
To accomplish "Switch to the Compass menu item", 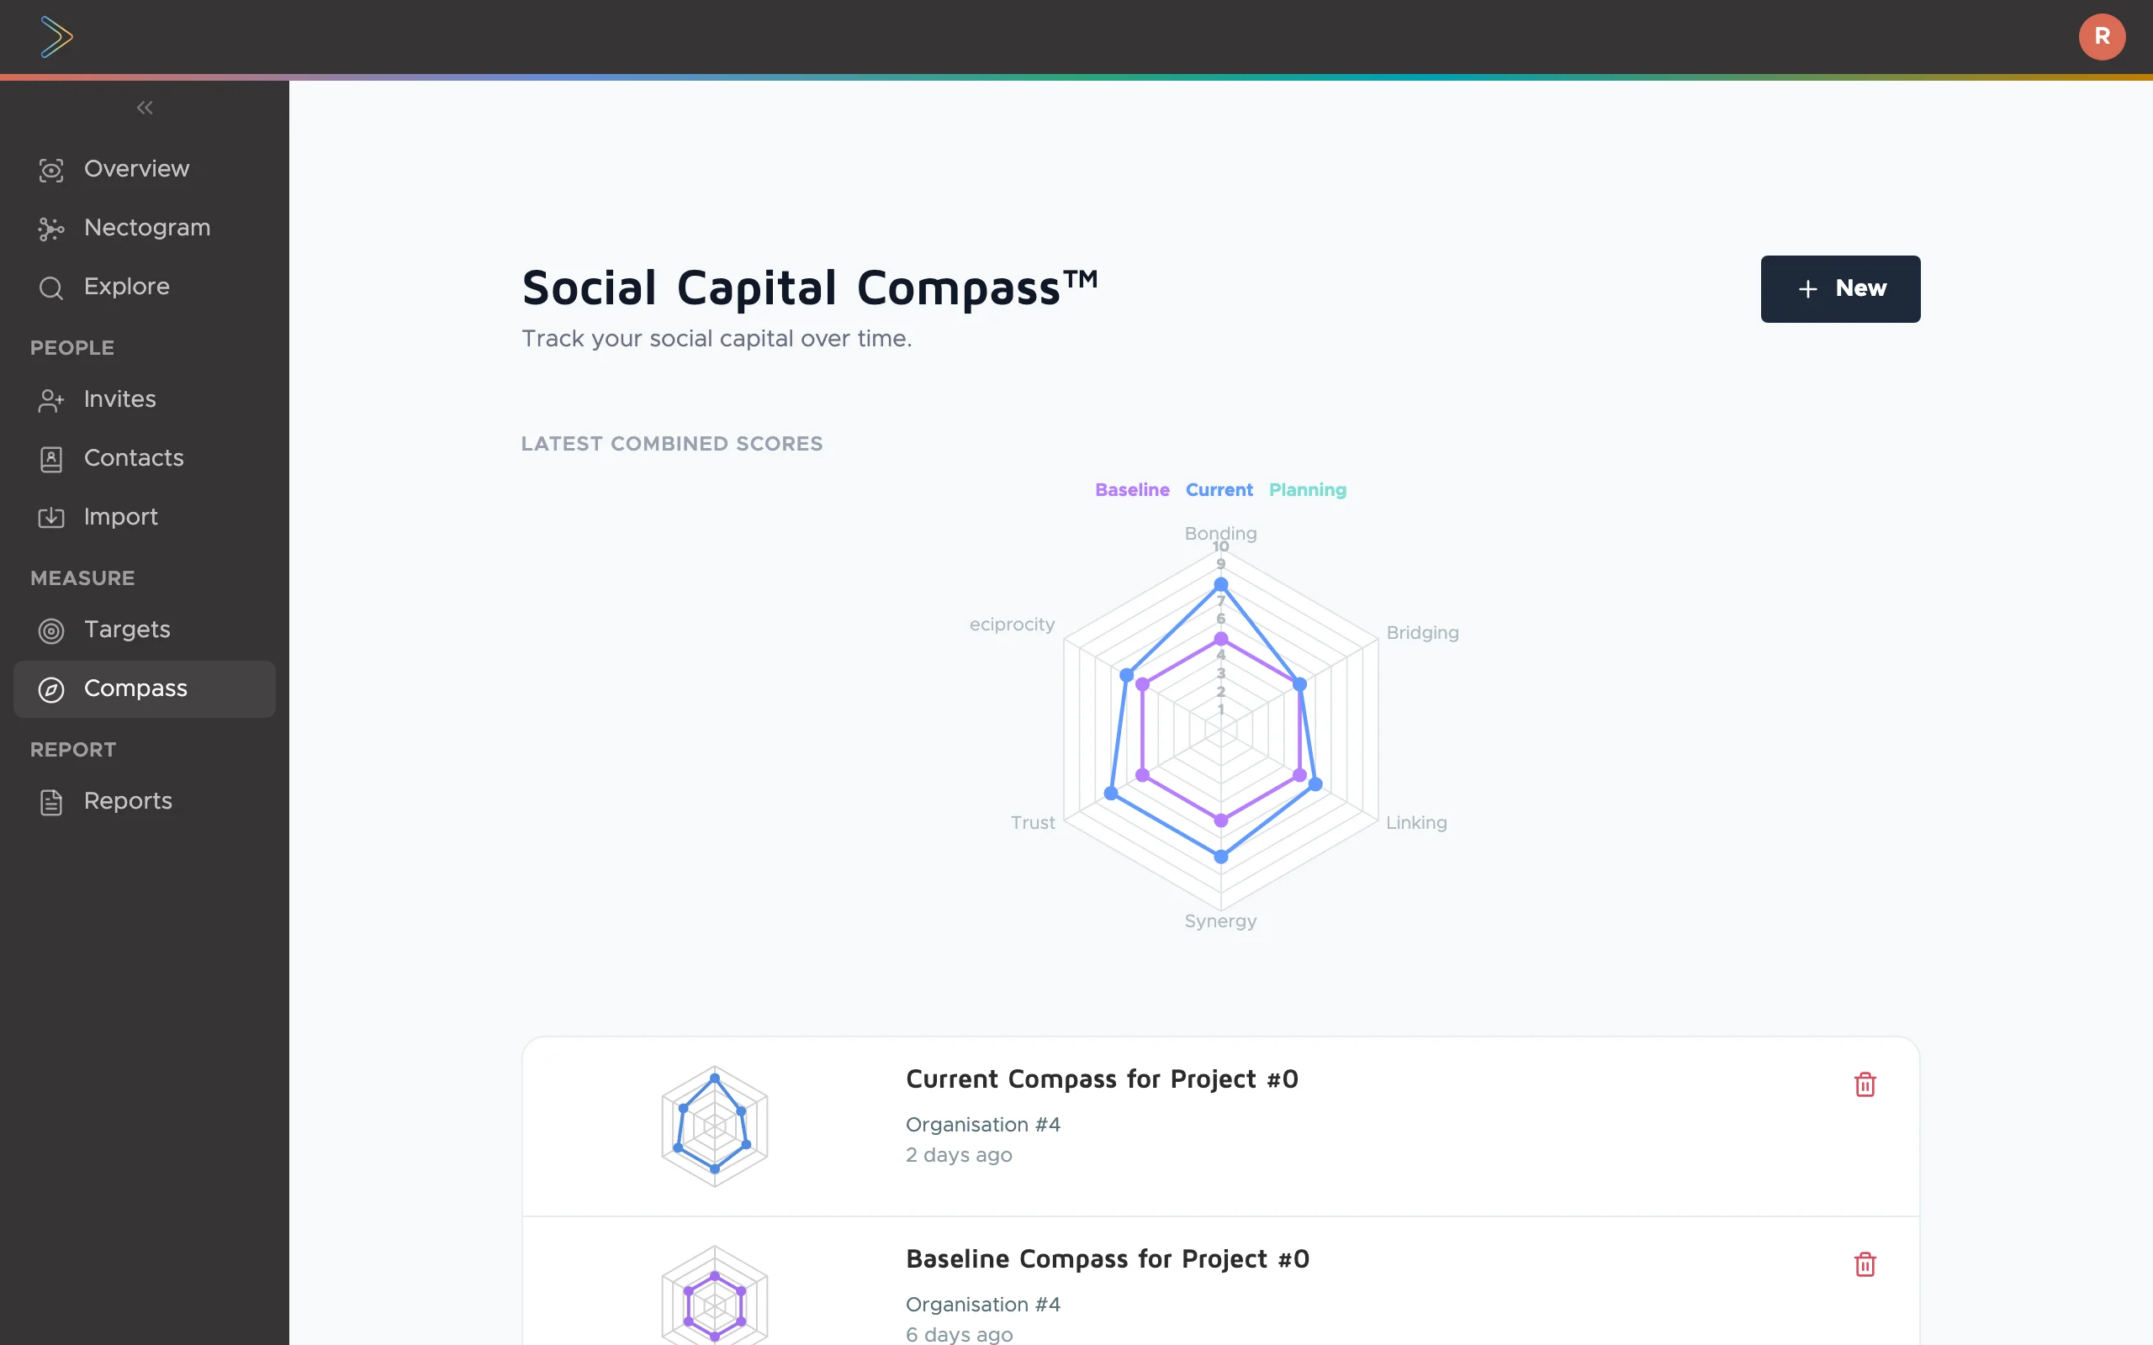I will 135,688.
